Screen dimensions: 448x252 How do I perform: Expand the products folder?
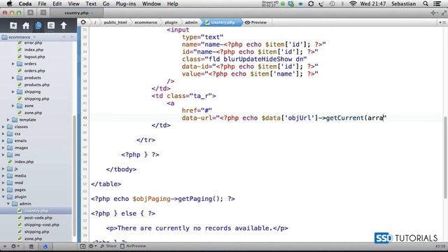tap(13, 78)
